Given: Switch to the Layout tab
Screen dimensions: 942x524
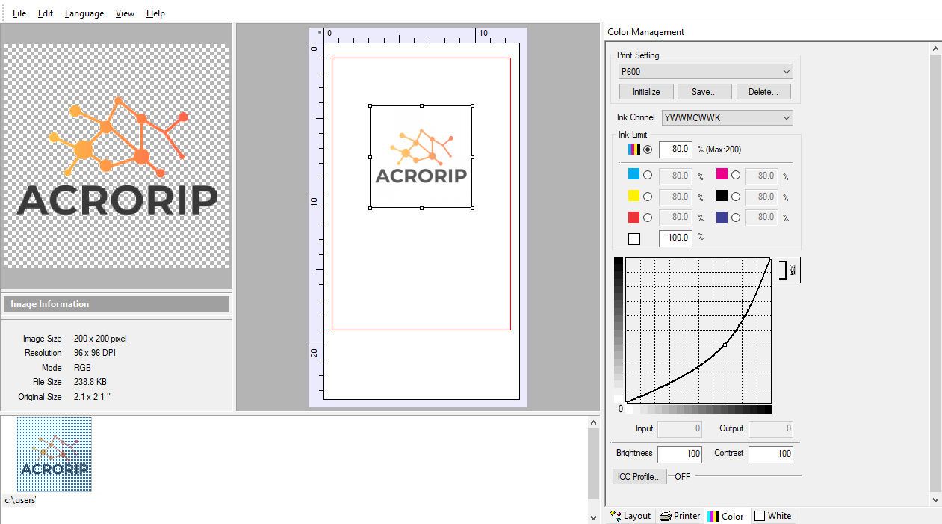Looking at the screenshot, I should [630, 516].
